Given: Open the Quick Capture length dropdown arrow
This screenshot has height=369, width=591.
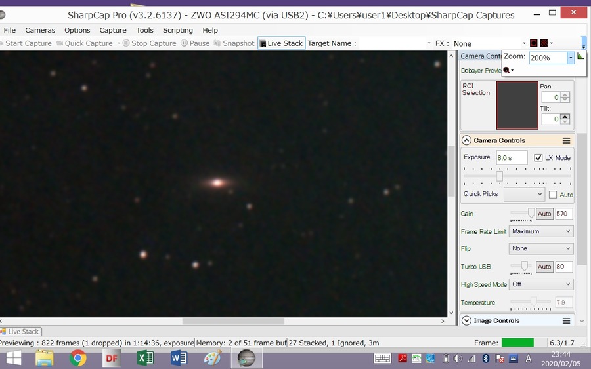Looking at the screenshot, I should (118, 43).
